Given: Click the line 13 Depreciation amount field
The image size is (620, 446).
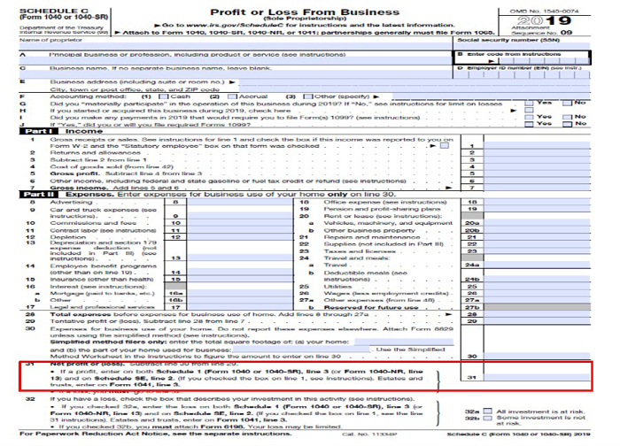Looking at the screenshot, I should point(240,258).
